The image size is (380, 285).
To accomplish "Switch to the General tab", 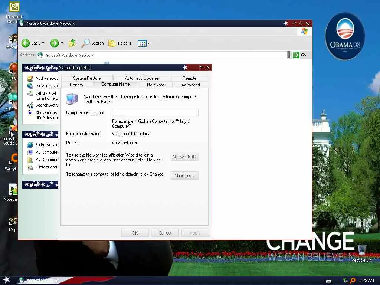I will coord(76,85).
